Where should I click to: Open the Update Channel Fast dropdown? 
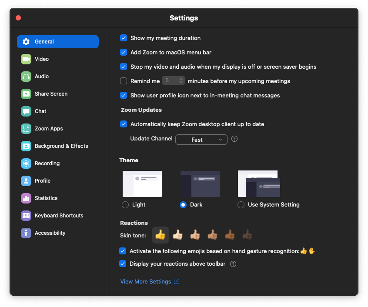(x=201, y=140)
